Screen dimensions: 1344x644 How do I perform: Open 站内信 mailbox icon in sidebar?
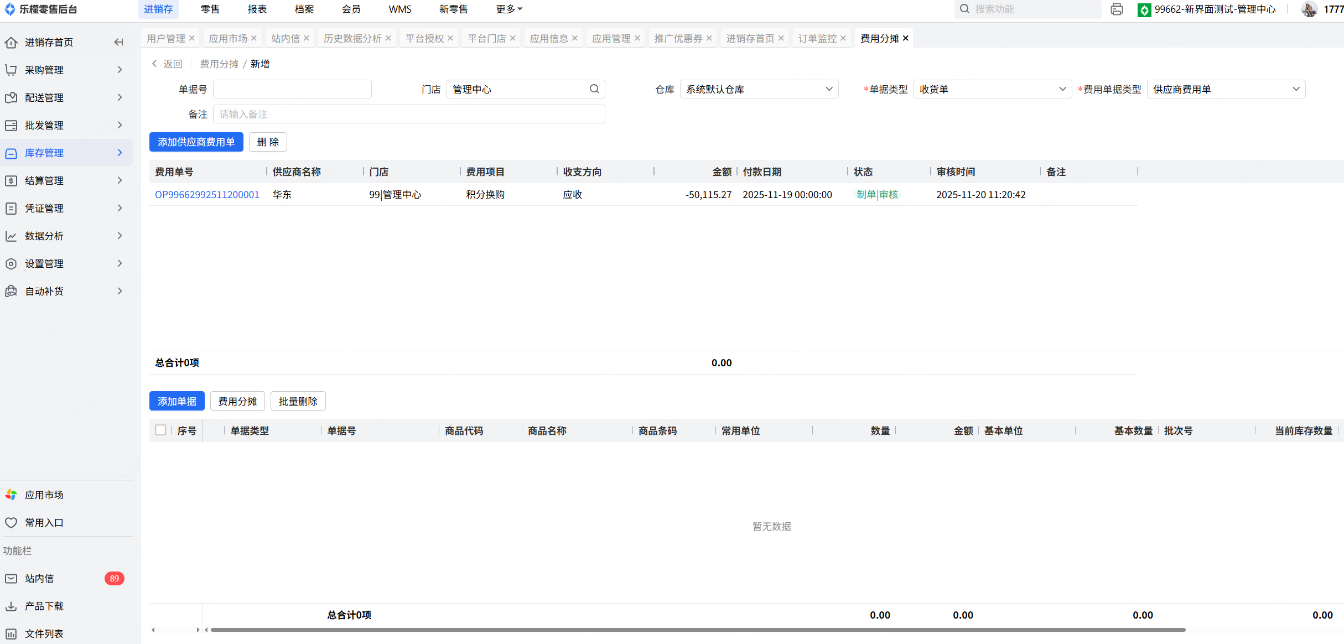pos(11,578)
